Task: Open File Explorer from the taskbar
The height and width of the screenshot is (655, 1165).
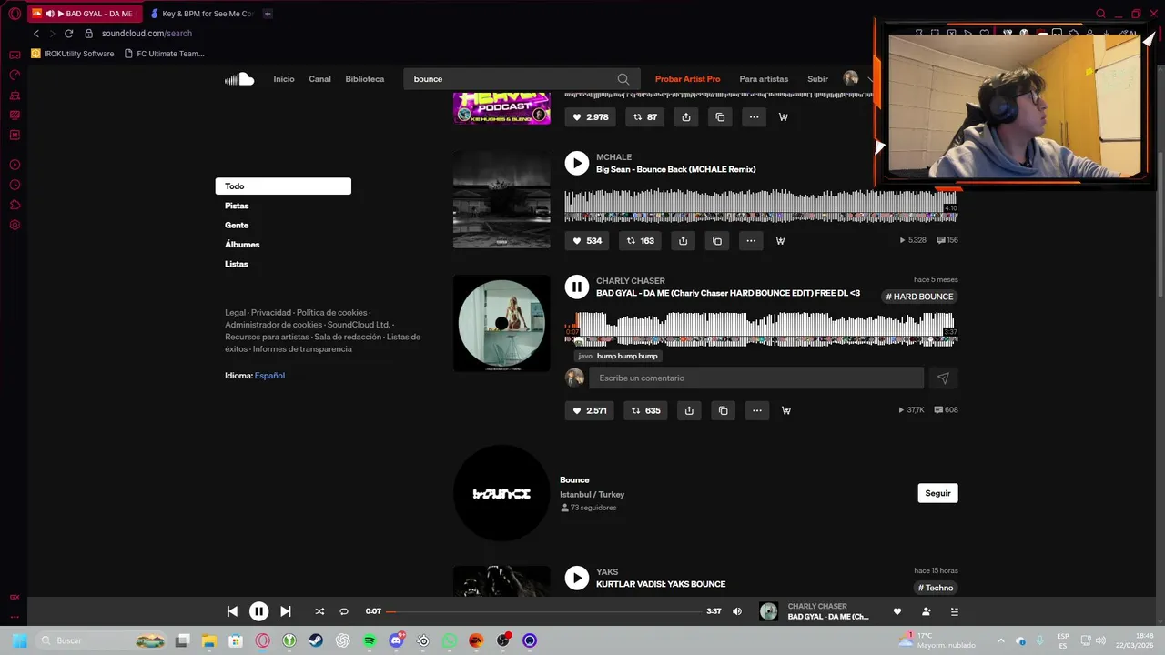Action: click(x=208, y=640)
